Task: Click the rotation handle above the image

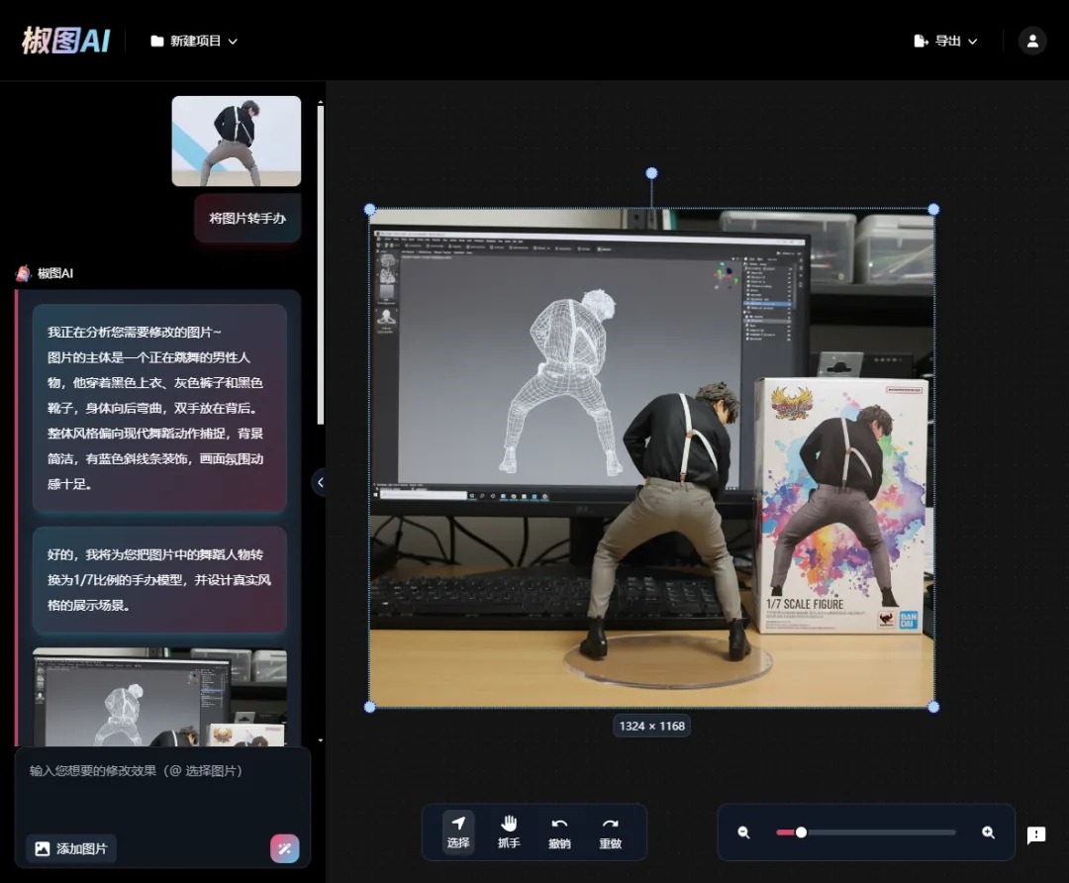Action: tap(651, 173)
